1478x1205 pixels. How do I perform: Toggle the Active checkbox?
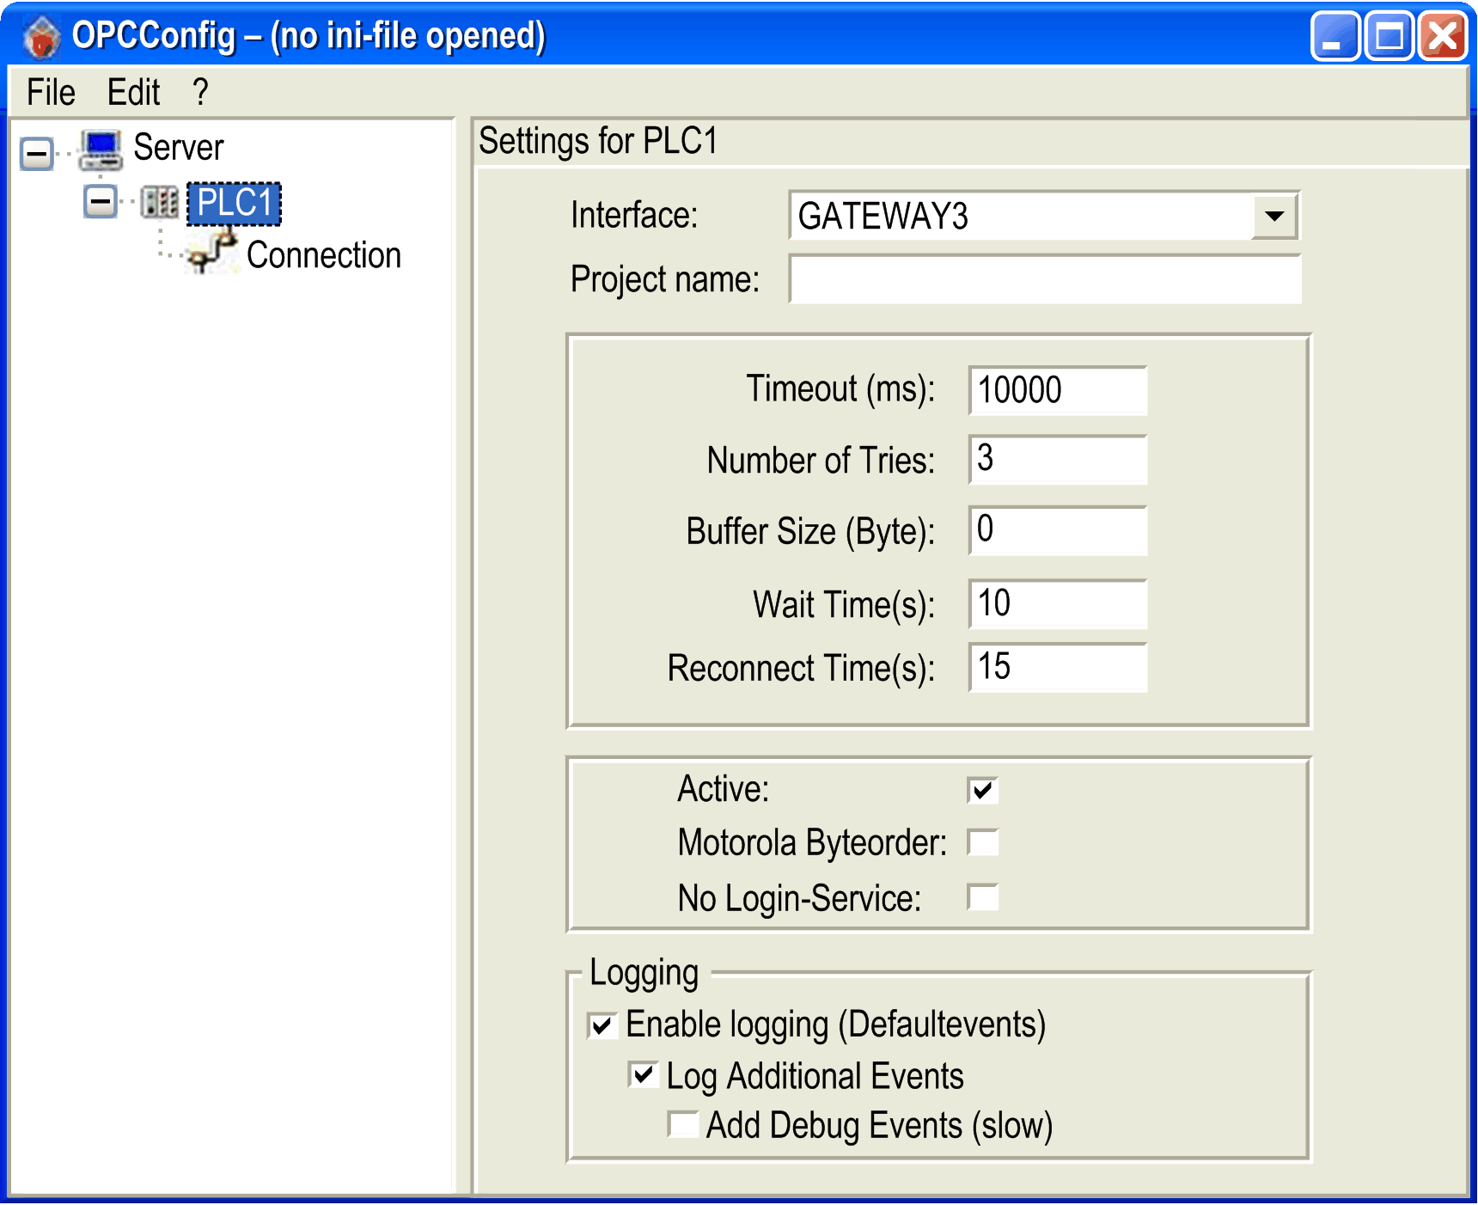coord(983,790)
